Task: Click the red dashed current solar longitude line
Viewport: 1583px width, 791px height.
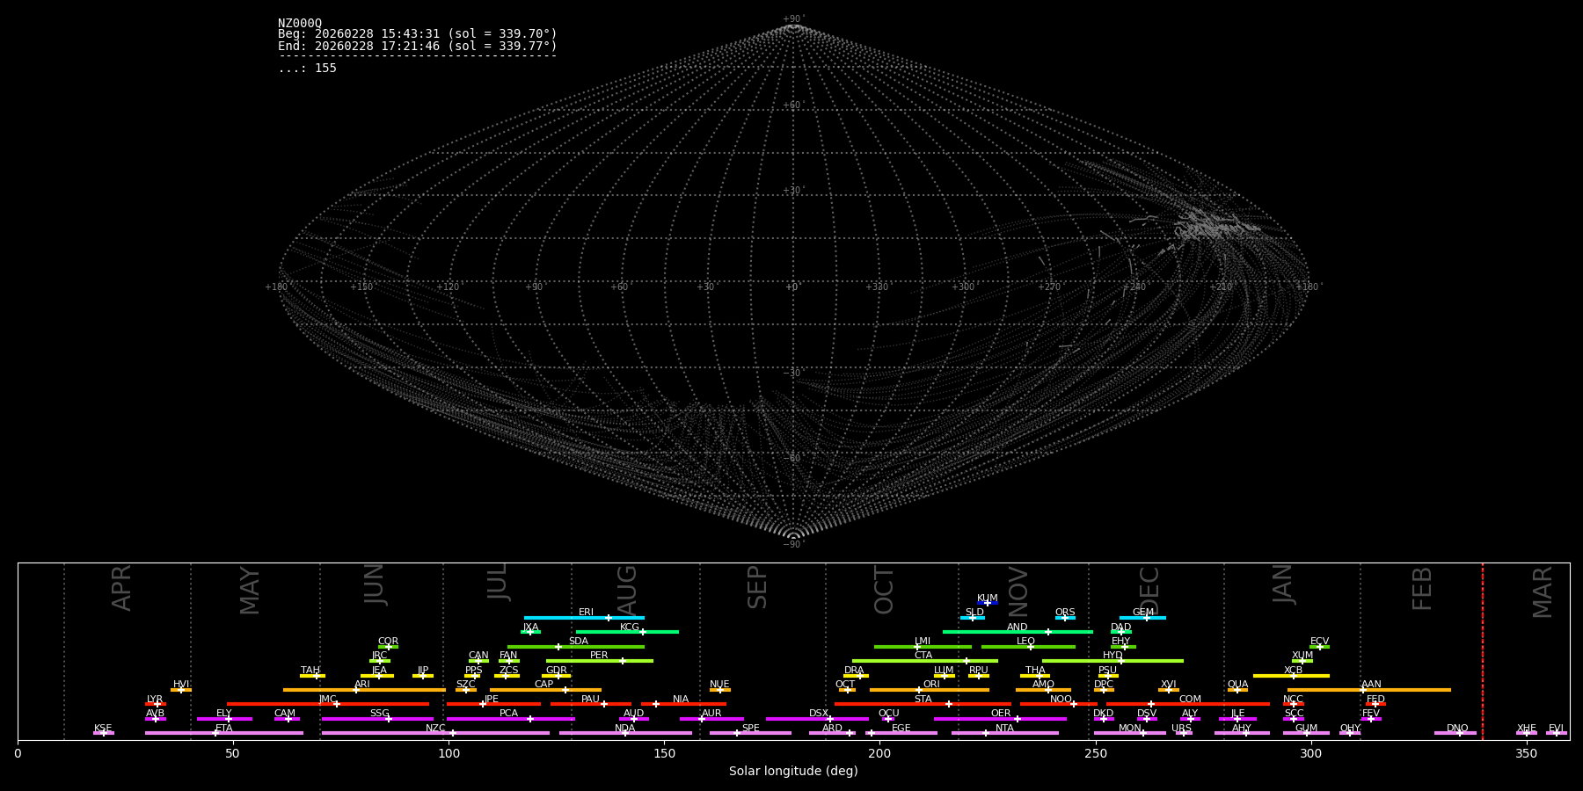Action: click(1483, 651)
